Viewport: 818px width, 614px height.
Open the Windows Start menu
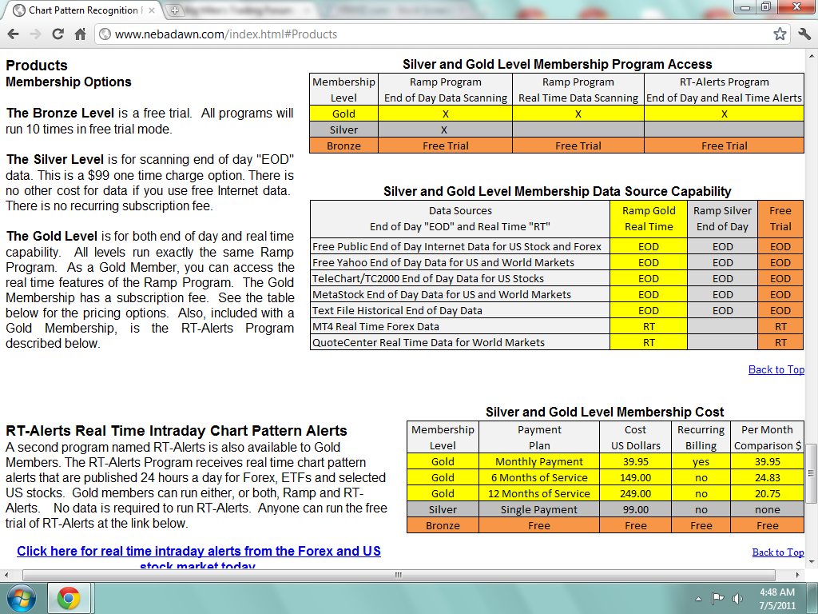[22, 598]
